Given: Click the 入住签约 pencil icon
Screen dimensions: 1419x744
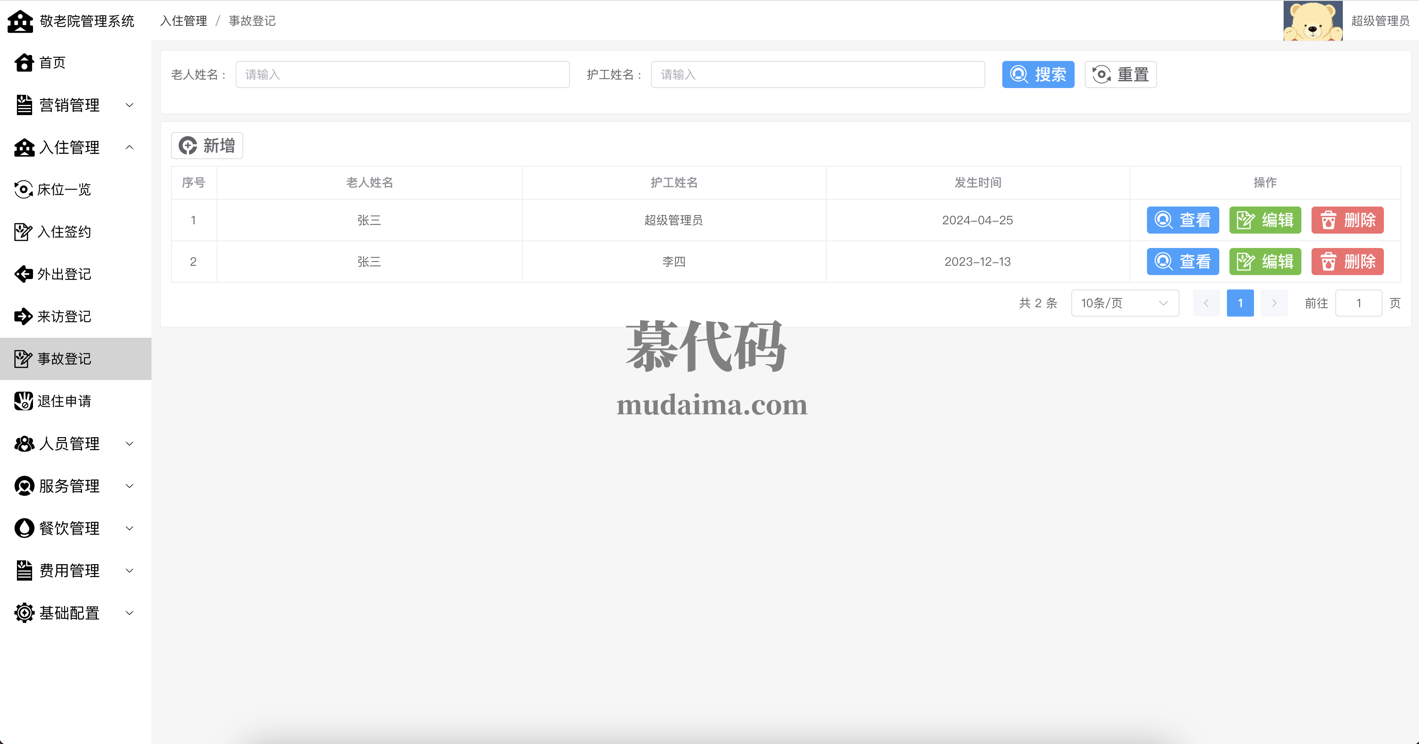Looking at the screenshot, I should point(23,231).
